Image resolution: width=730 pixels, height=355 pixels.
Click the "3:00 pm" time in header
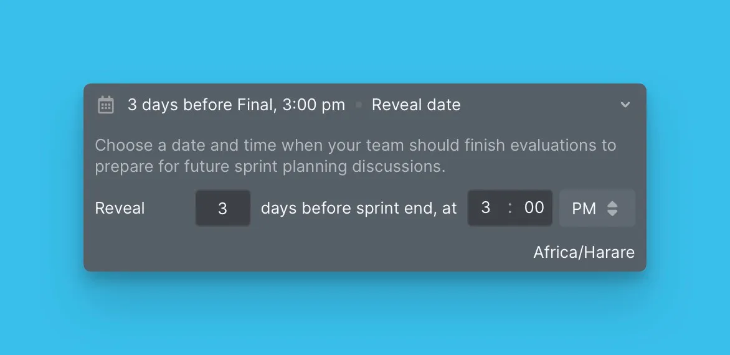click(313, 105)
